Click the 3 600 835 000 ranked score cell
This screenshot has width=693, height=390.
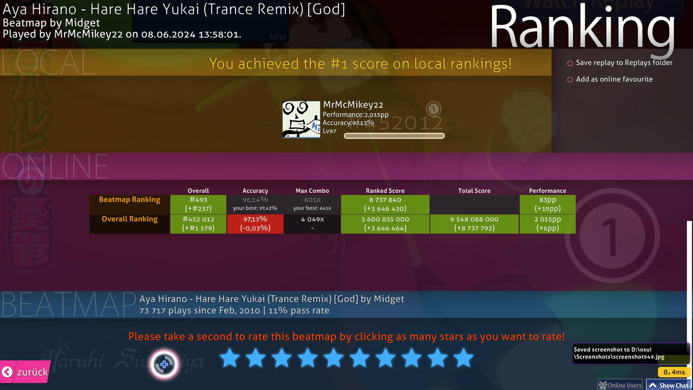(385, 224)
